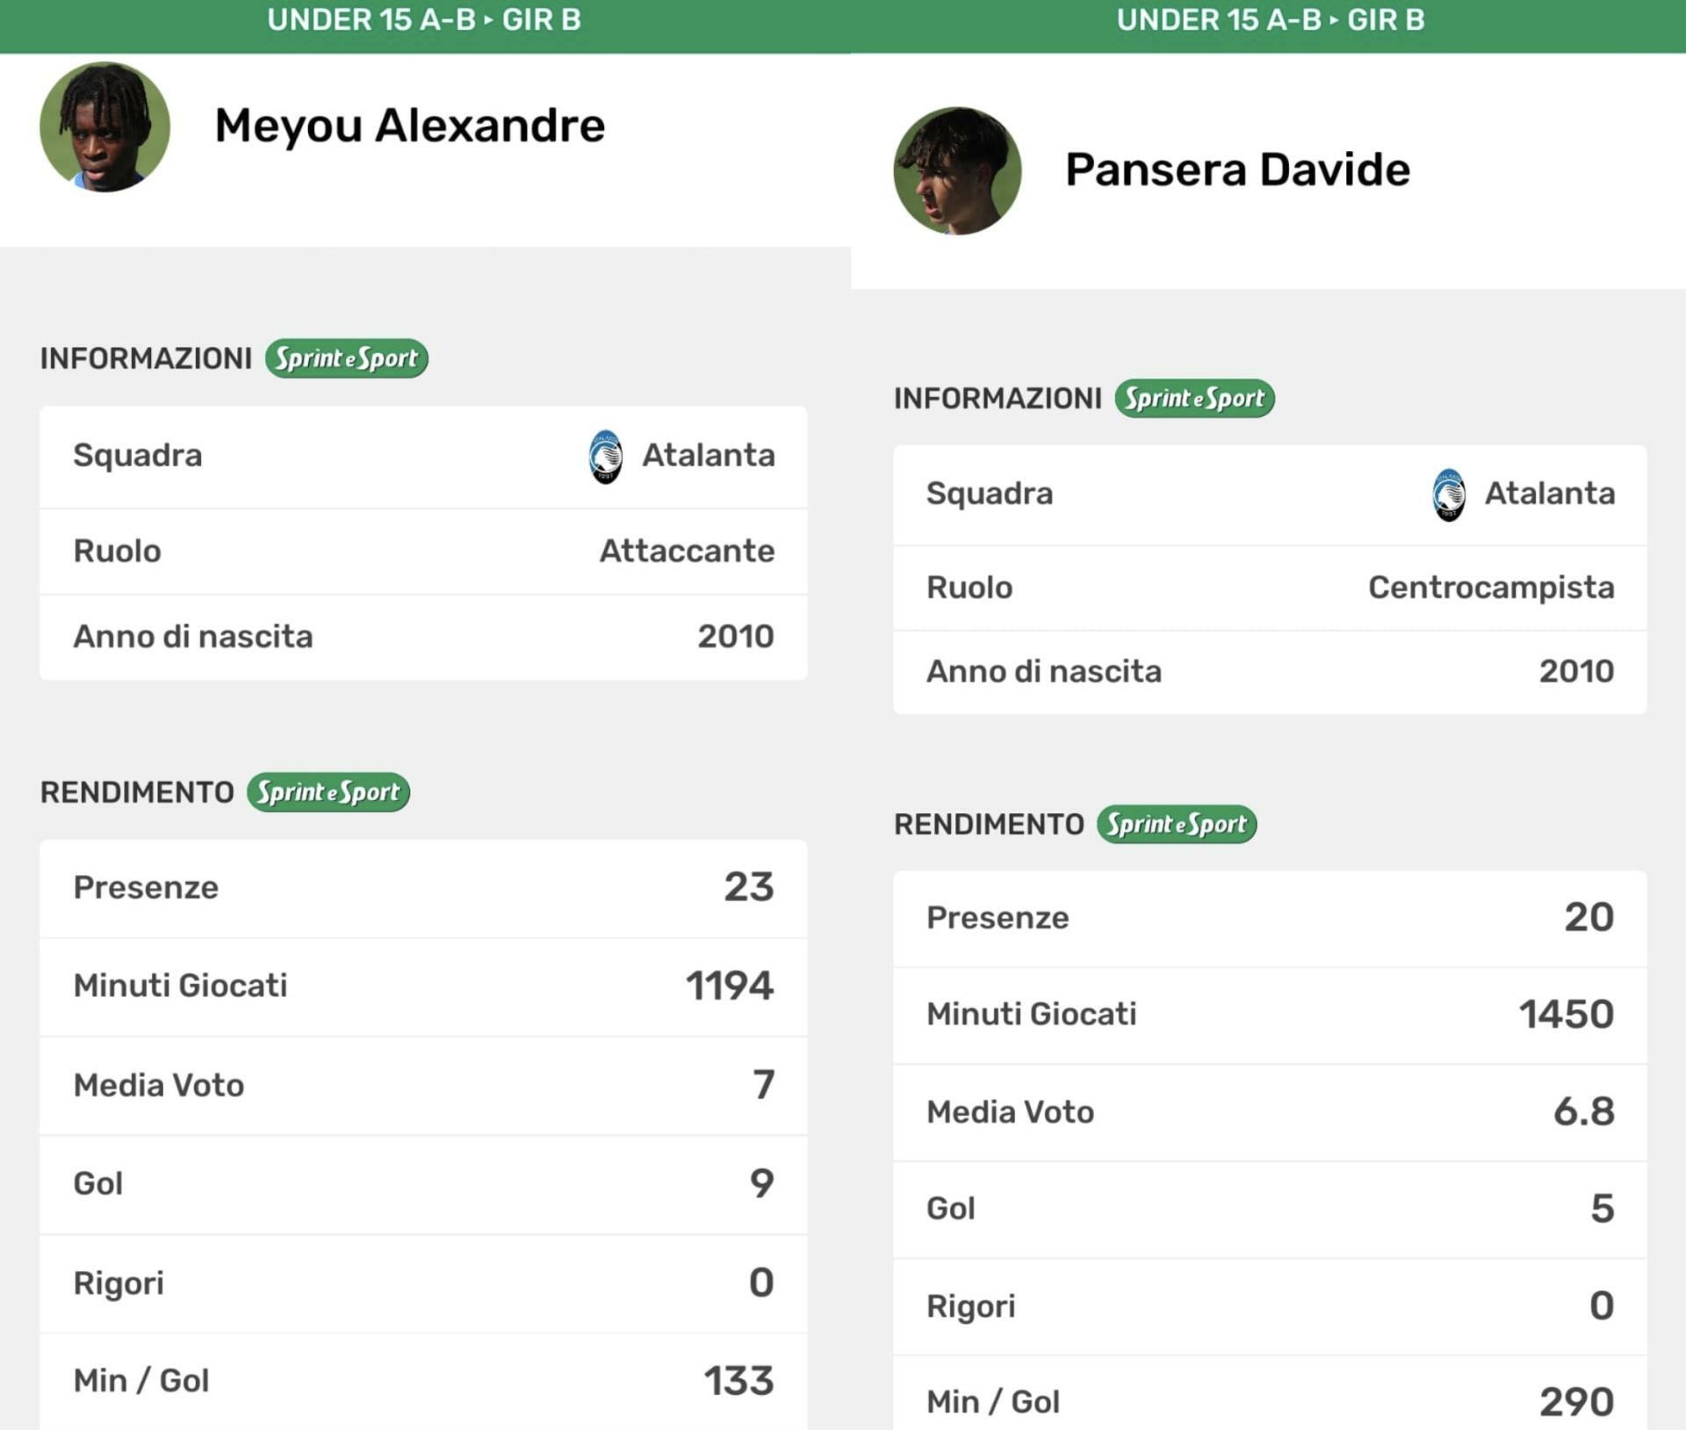
Task: Click the Meyou Alexandre name heading
Action: (x=409, y=126)
